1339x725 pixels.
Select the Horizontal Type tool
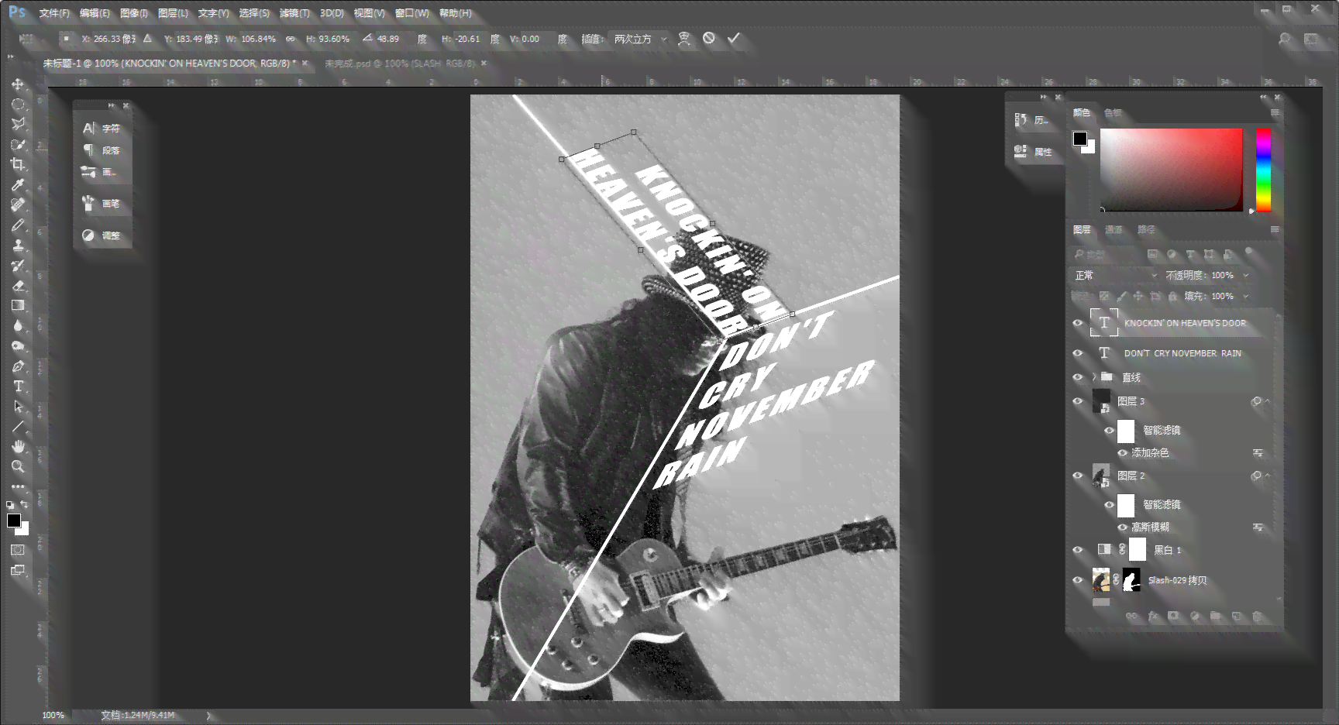coord(18,386)
